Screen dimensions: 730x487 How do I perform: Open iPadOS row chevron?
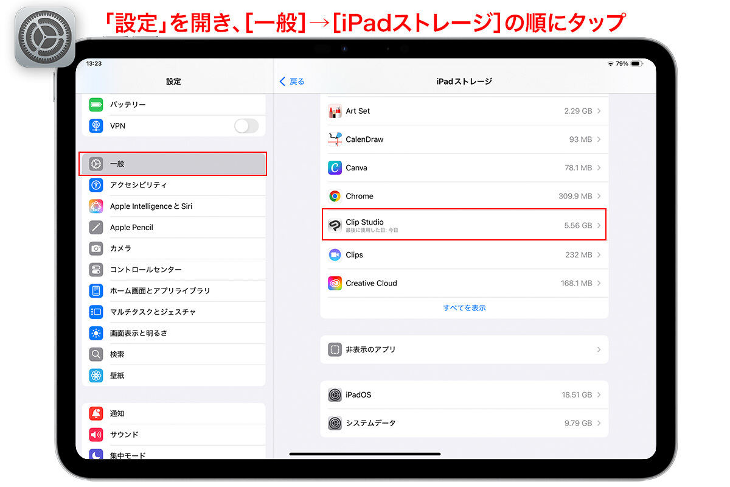pos(599,395)
